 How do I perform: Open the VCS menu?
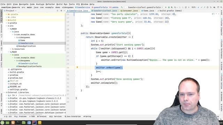pos(78,4)
